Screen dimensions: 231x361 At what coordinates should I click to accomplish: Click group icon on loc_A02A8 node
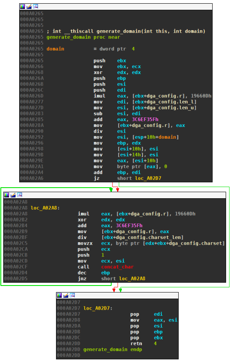(20, 195)
